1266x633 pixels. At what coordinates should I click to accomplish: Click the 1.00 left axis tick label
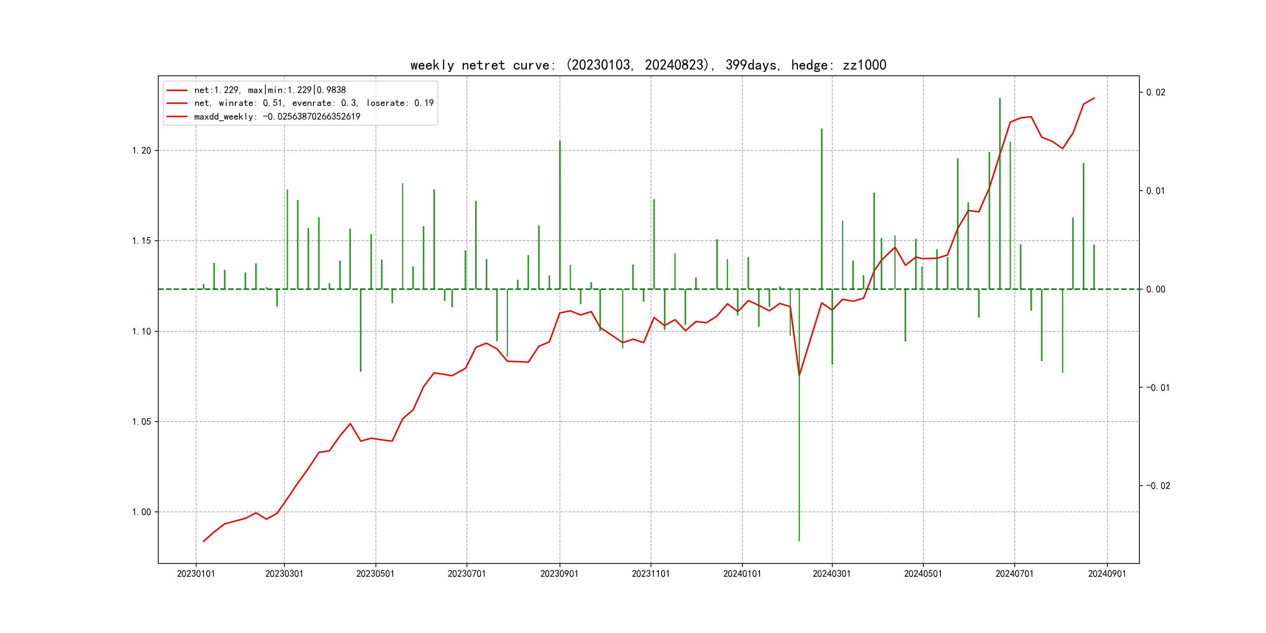coord(141,512)
